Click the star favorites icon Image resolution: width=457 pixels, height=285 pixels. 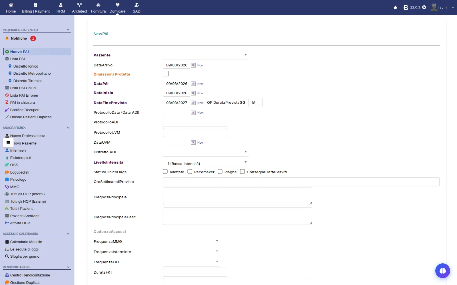[395, 7]
